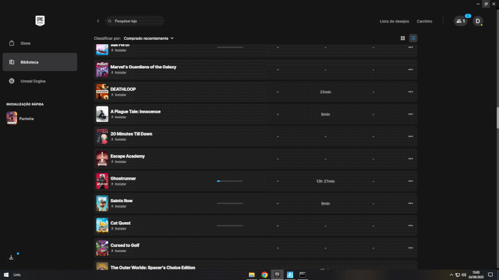Click the Escape Academy cover thumbnail

click(102, 159)
